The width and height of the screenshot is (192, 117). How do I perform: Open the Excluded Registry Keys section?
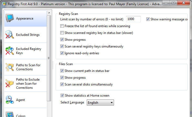click(x=25, y=51)
